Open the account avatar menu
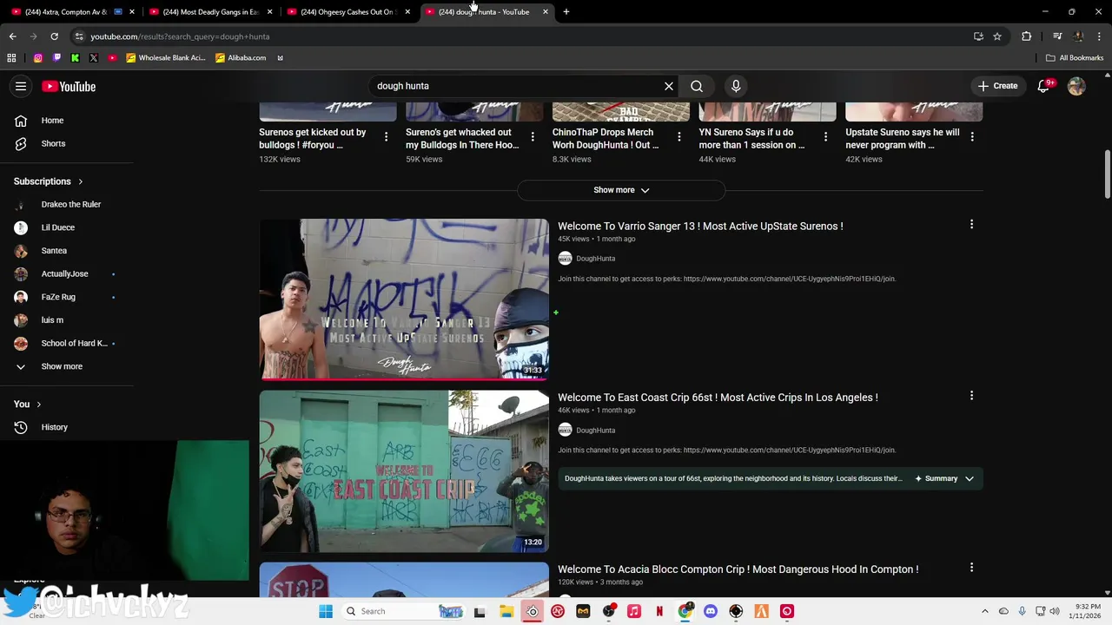 pos(1076,86)
